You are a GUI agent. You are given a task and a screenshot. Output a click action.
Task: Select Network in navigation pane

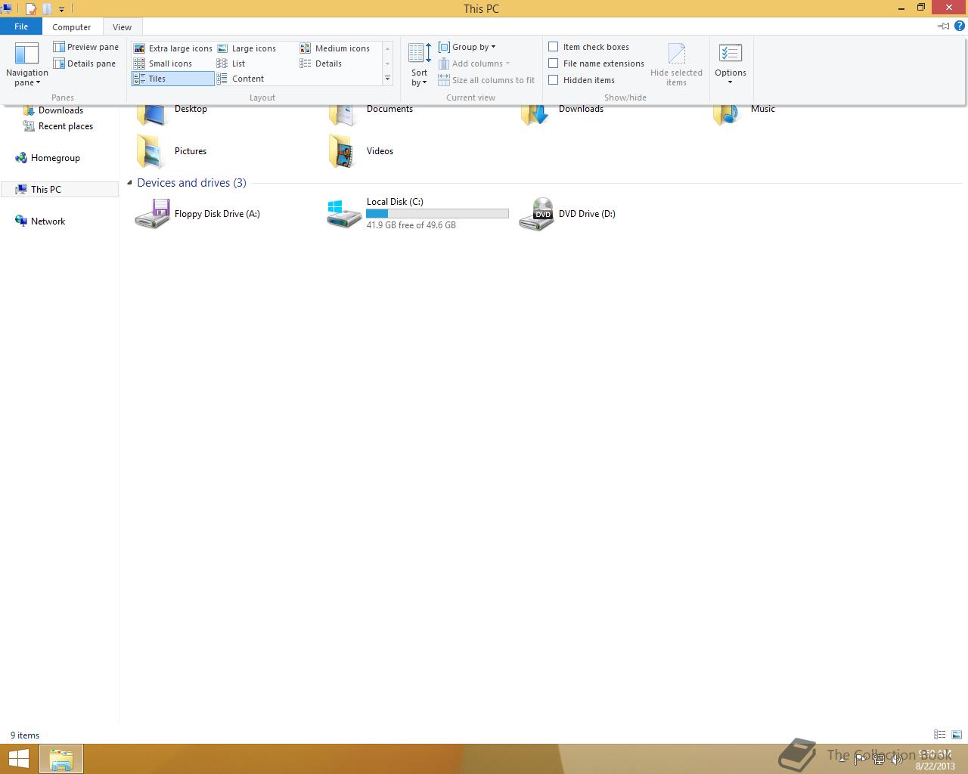[x=40, y=221]
